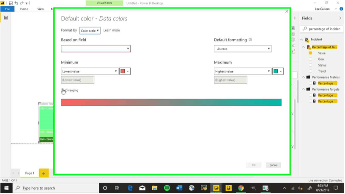Viewport: 345px width, 194px height.
Task: Check the Goal field checkbox
Action: [x=310, y=59]
